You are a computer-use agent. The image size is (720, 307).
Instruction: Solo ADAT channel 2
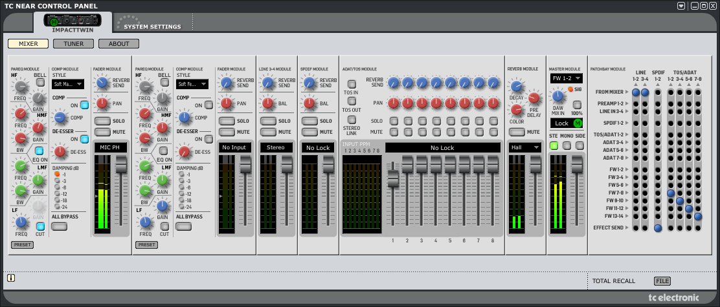tap(407, 121)
